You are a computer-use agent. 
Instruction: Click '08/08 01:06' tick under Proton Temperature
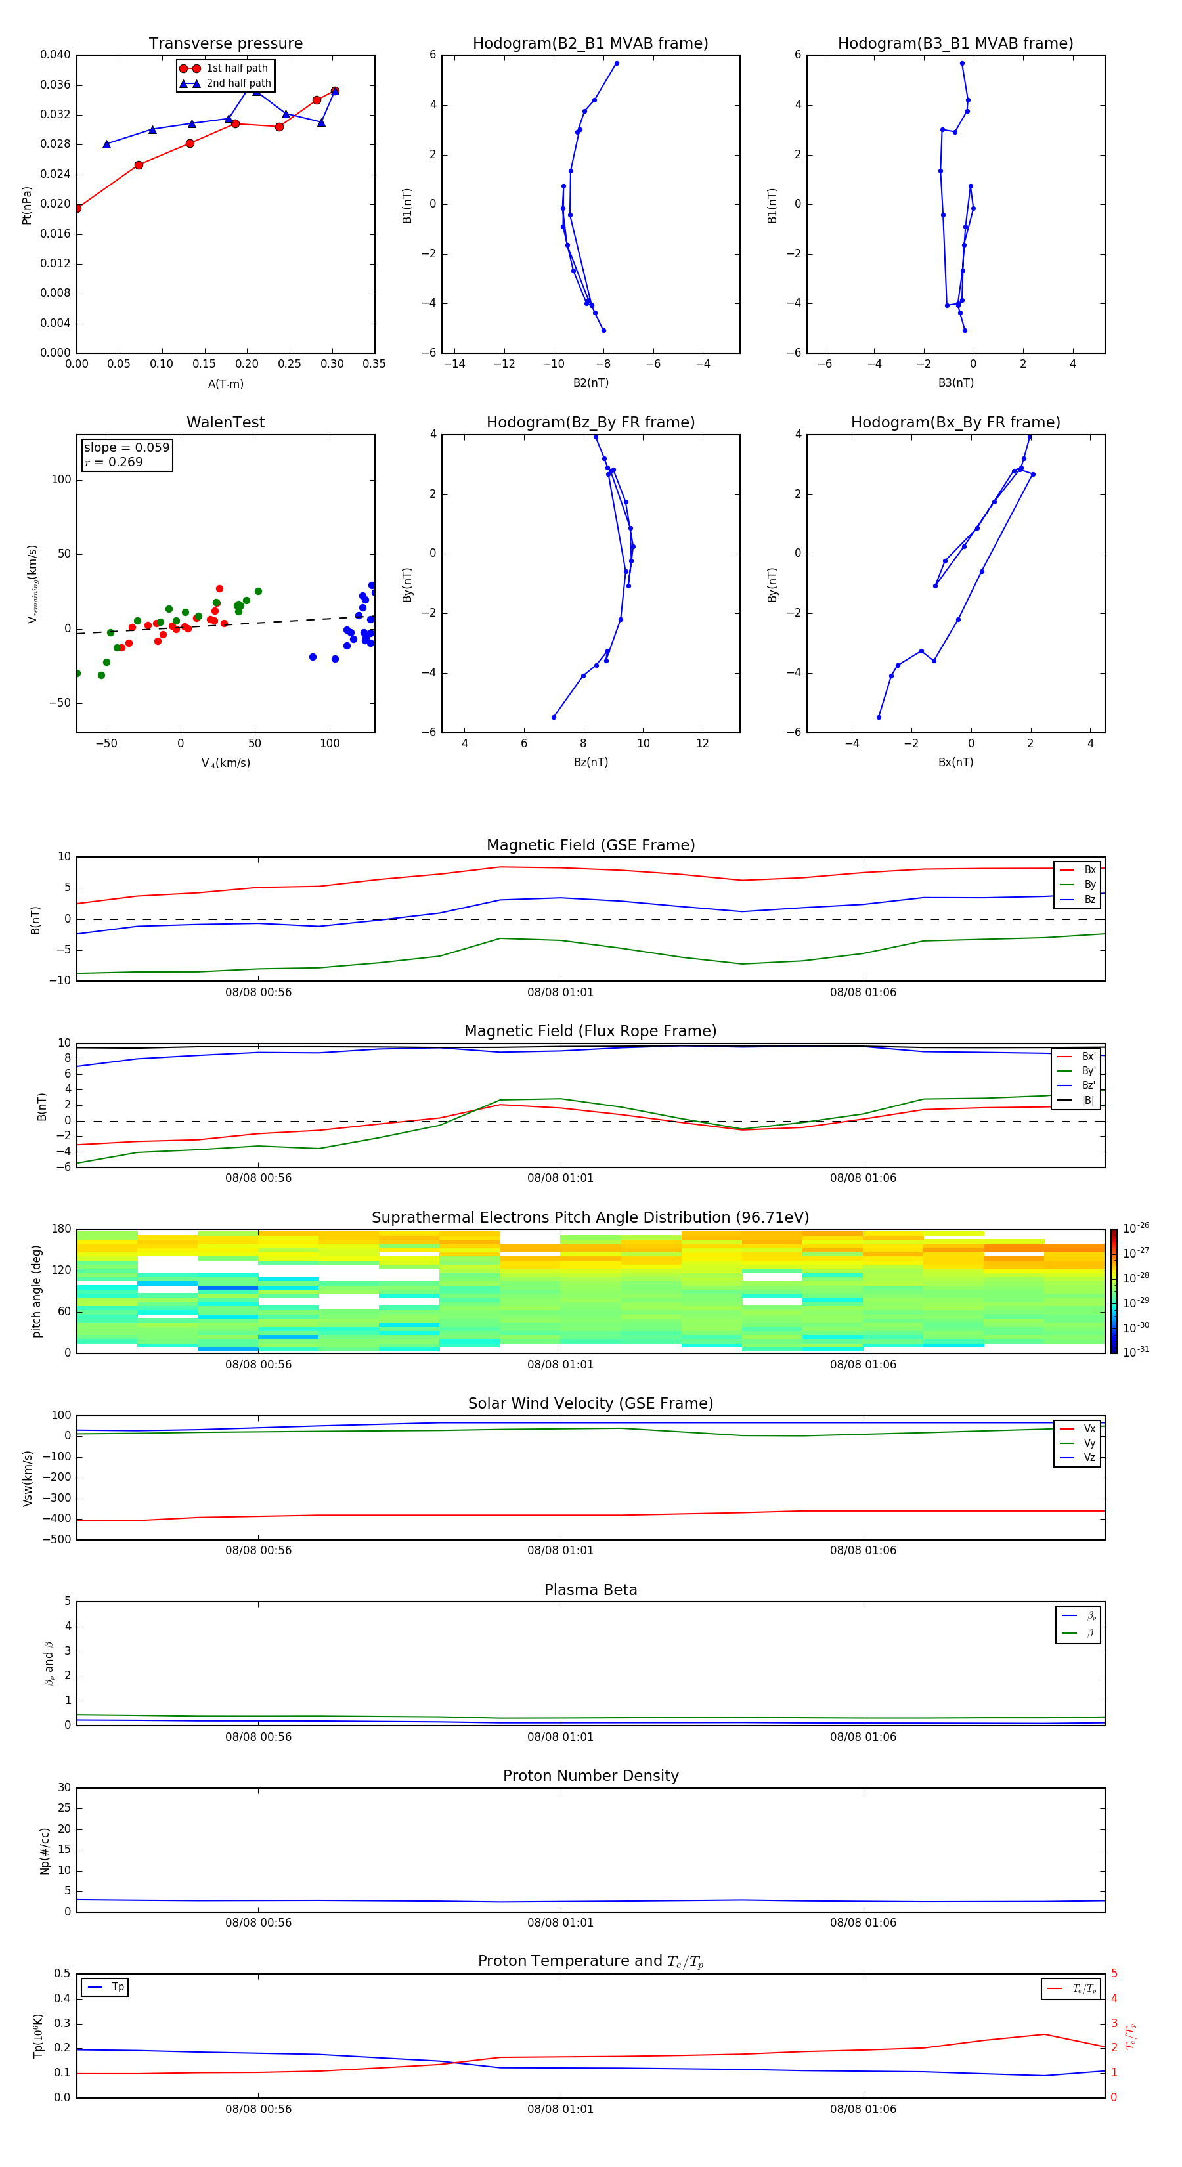click(x=863, y=2110)
